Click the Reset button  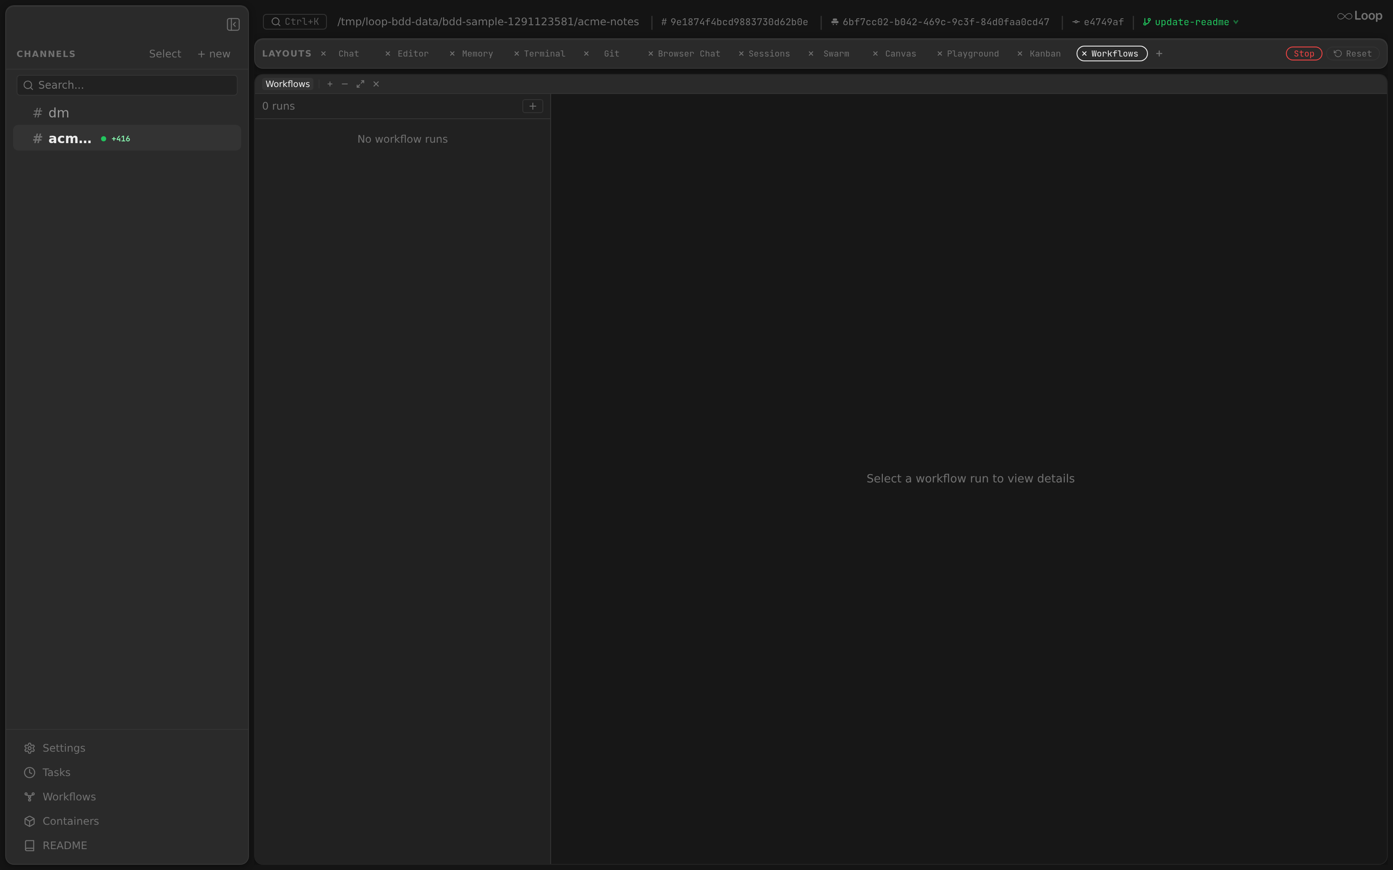(x=1353, y=54)
